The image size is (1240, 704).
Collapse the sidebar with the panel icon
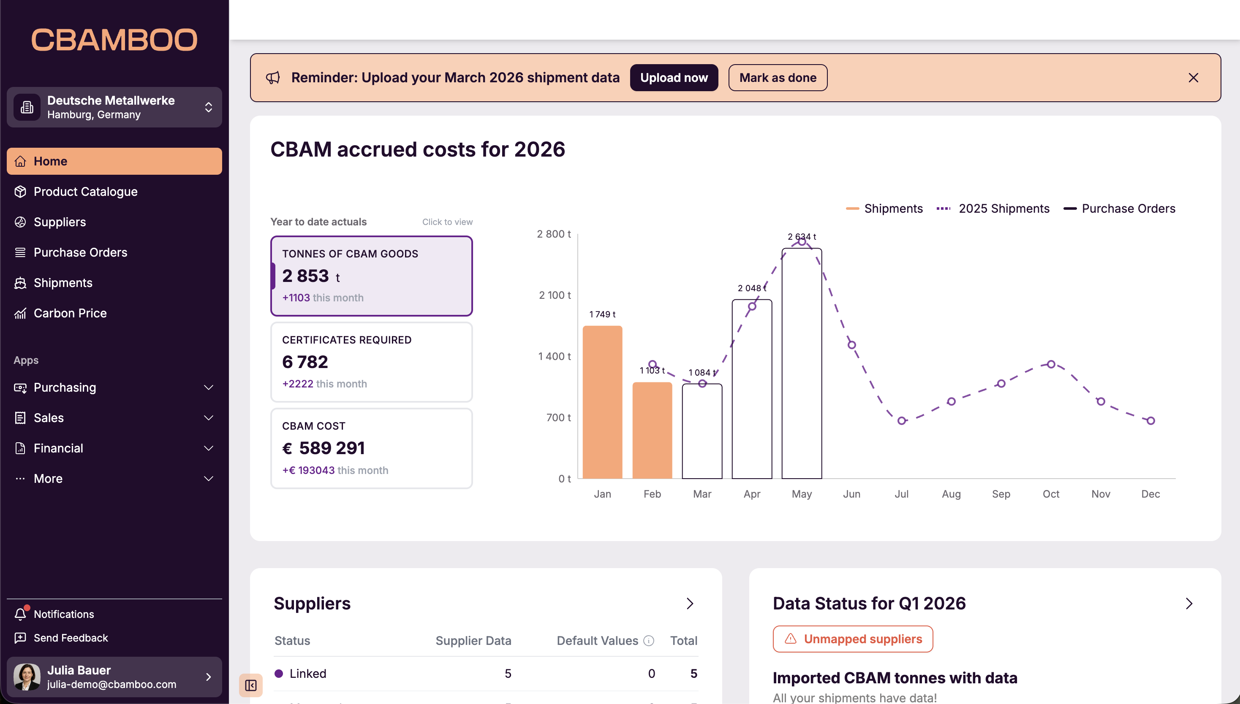250,685
